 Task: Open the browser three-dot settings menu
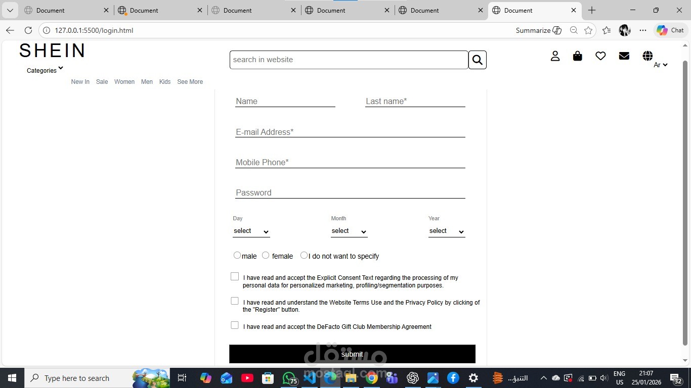(x=643, y=30)
